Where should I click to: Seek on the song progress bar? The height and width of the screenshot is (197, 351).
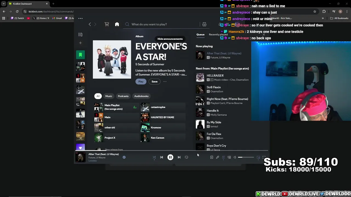[171, 150]
